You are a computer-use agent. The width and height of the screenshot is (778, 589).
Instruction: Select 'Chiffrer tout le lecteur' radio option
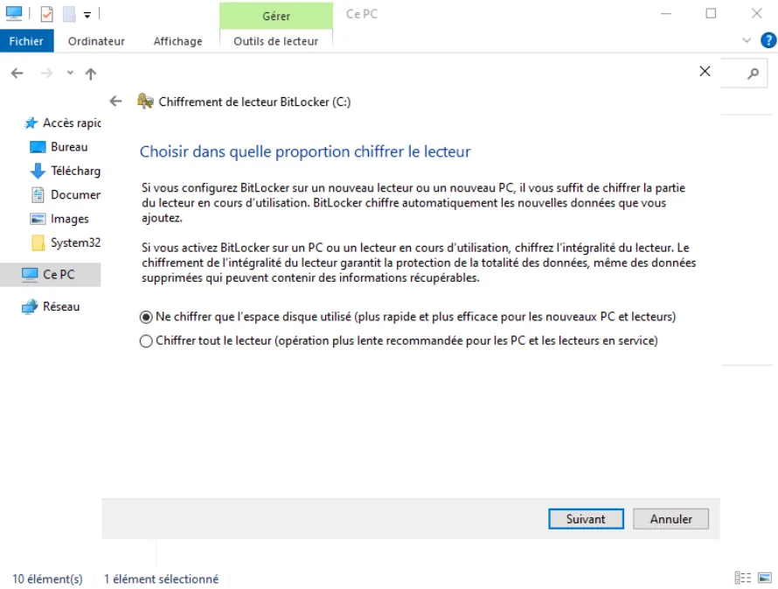point(146,340)
